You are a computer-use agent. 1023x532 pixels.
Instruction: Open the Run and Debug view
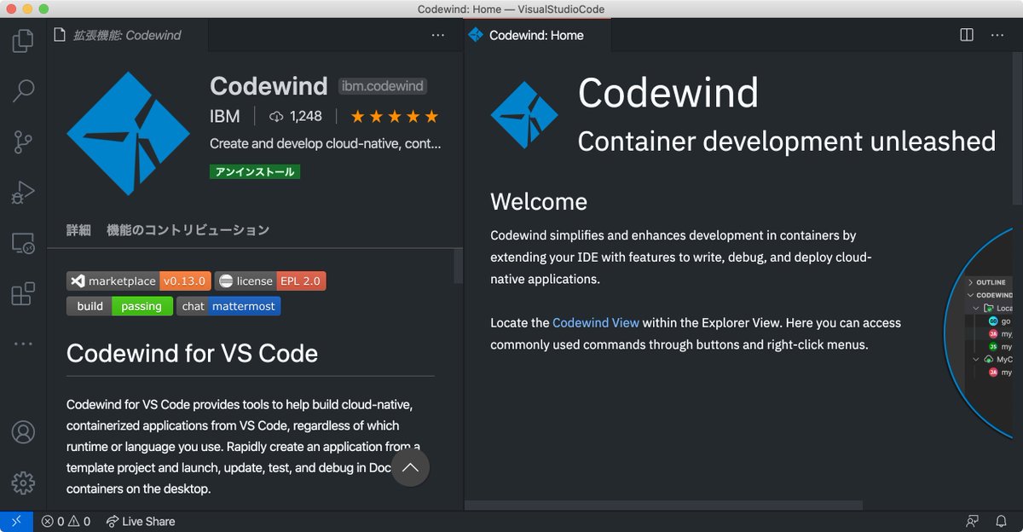(23, 193)
